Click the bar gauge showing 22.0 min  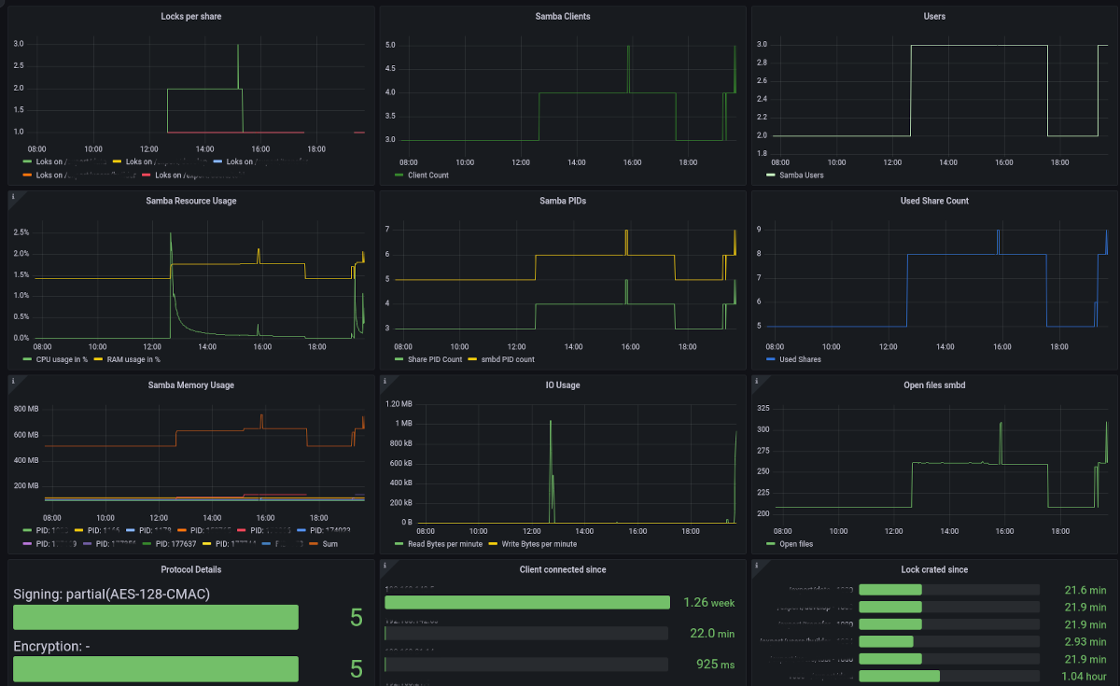point(527,633)
